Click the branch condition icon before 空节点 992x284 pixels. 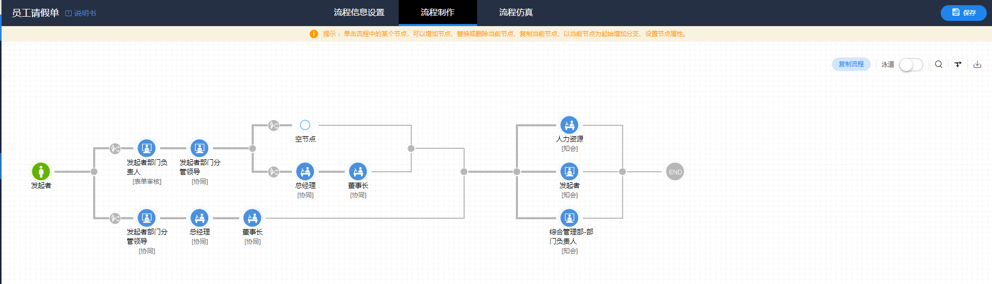point(274,125)
